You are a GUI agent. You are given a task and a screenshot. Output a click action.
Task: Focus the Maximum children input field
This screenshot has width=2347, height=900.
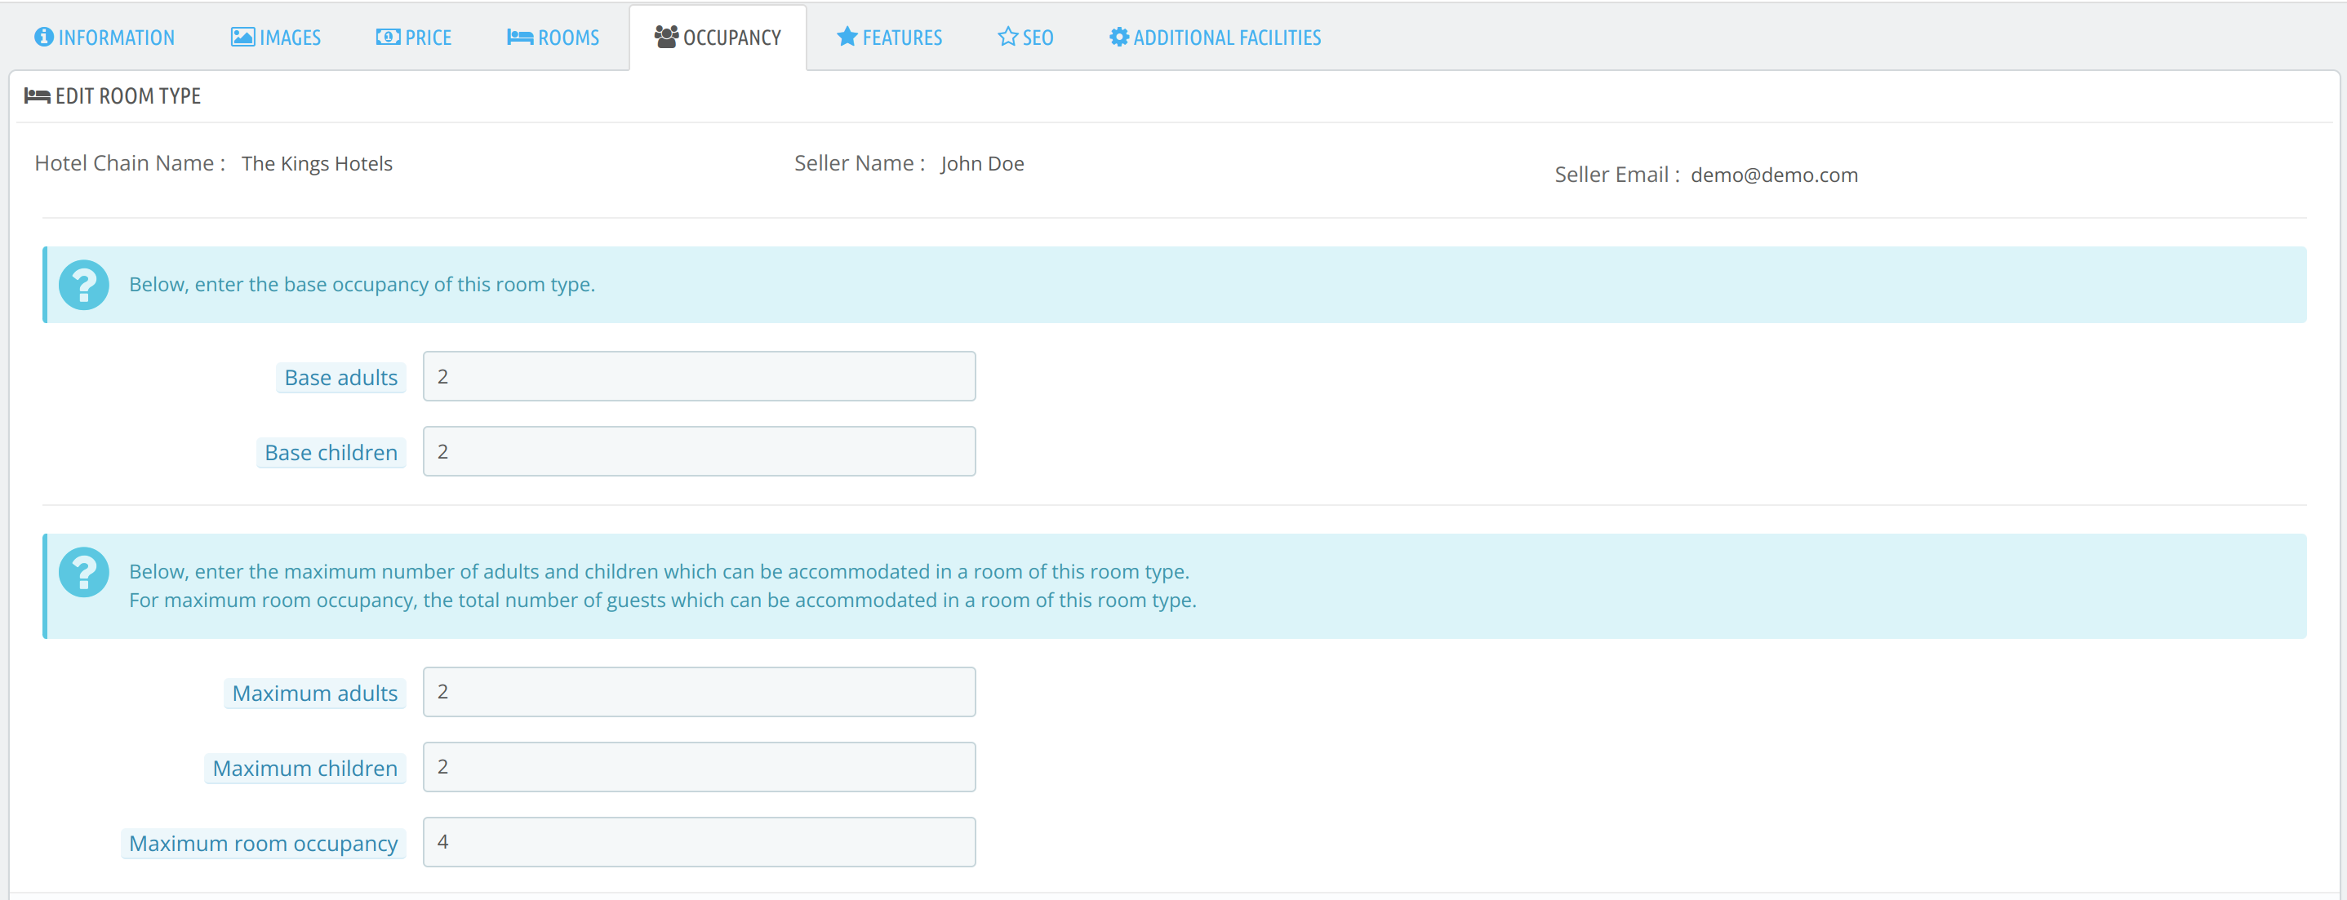(x=699, y=767)
